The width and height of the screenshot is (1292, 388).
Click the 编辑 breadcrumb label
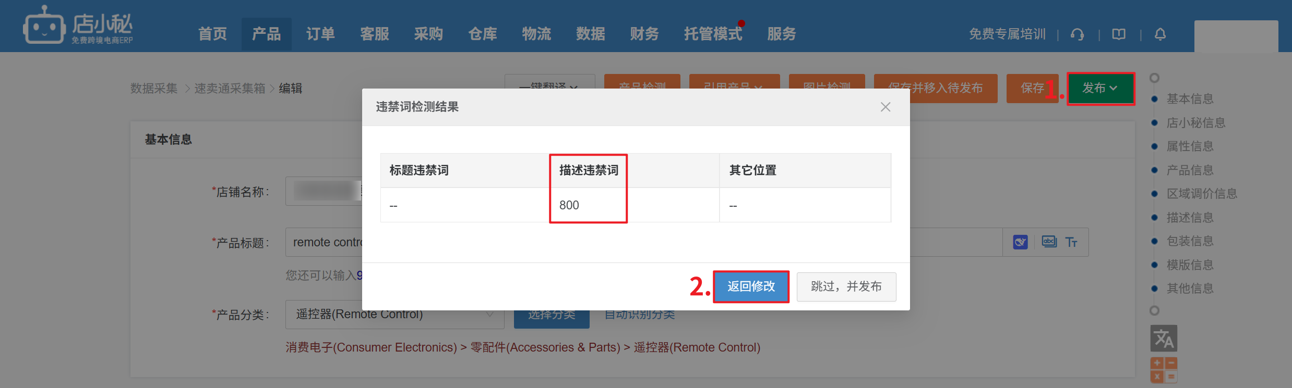pyautogui.click(x=291, y=89)
